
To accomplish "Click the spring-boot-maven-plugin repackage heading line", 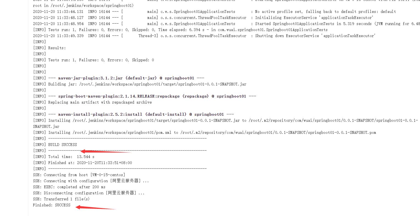I will 144,96.
